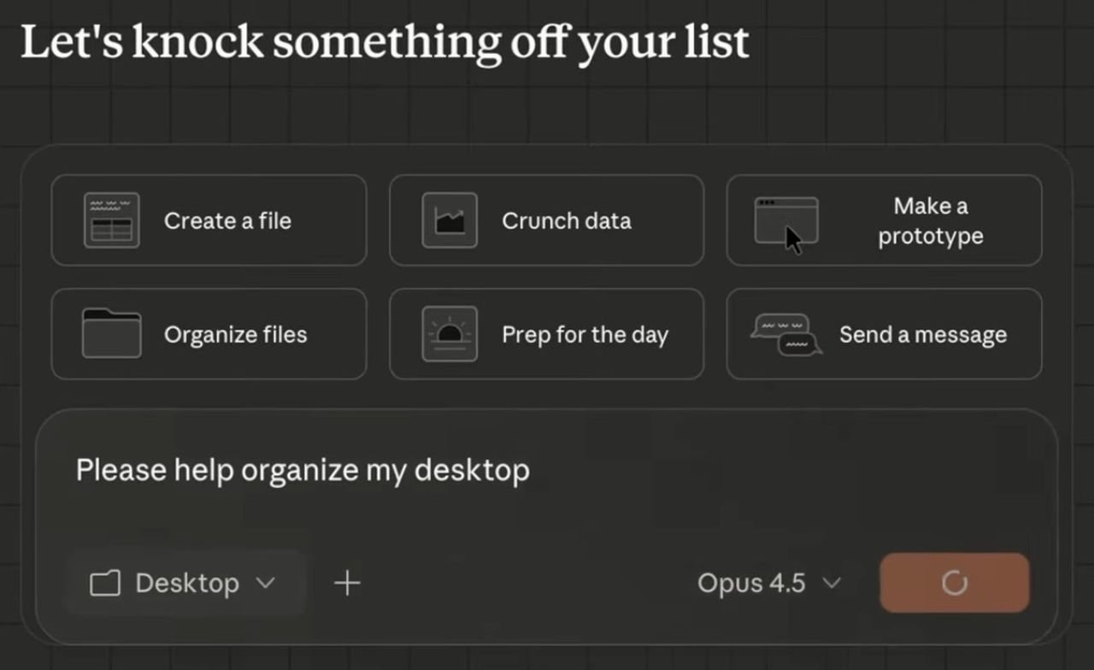The height and width of the screenshot is (670, 1094).
Task: Click the loading spinner in the send button
Action: [x=955, y=583]
